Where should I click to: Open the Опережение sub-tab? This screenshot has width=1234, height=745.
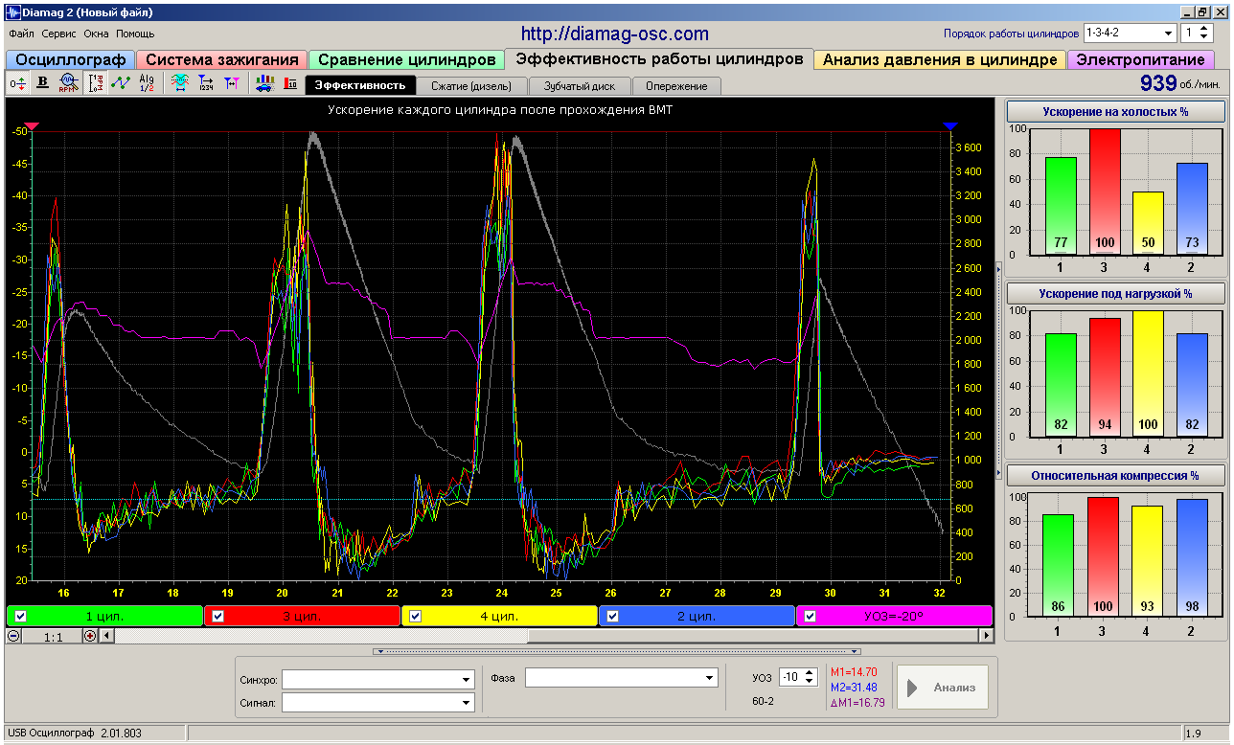coord(676,86)
